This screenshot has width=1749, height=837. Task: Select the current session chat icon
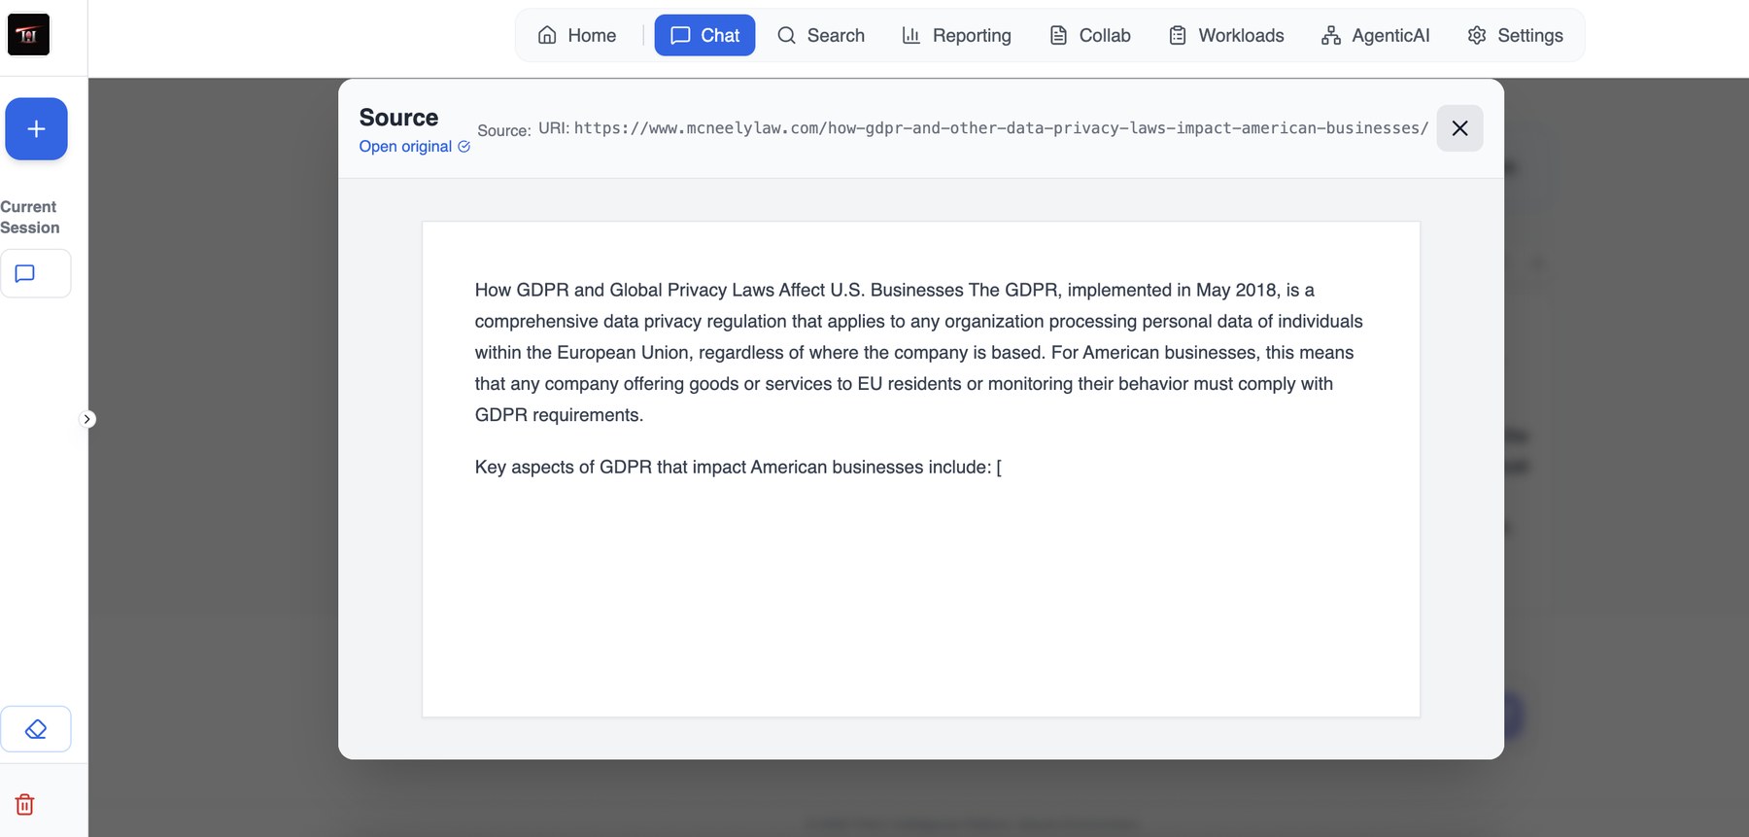pos(35,273)
